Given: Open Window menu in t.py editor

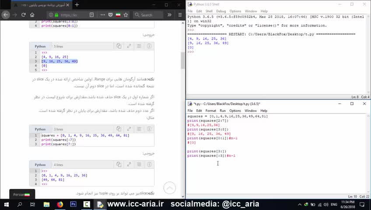Looking at the screenshot, I should (x=251, y=111).
